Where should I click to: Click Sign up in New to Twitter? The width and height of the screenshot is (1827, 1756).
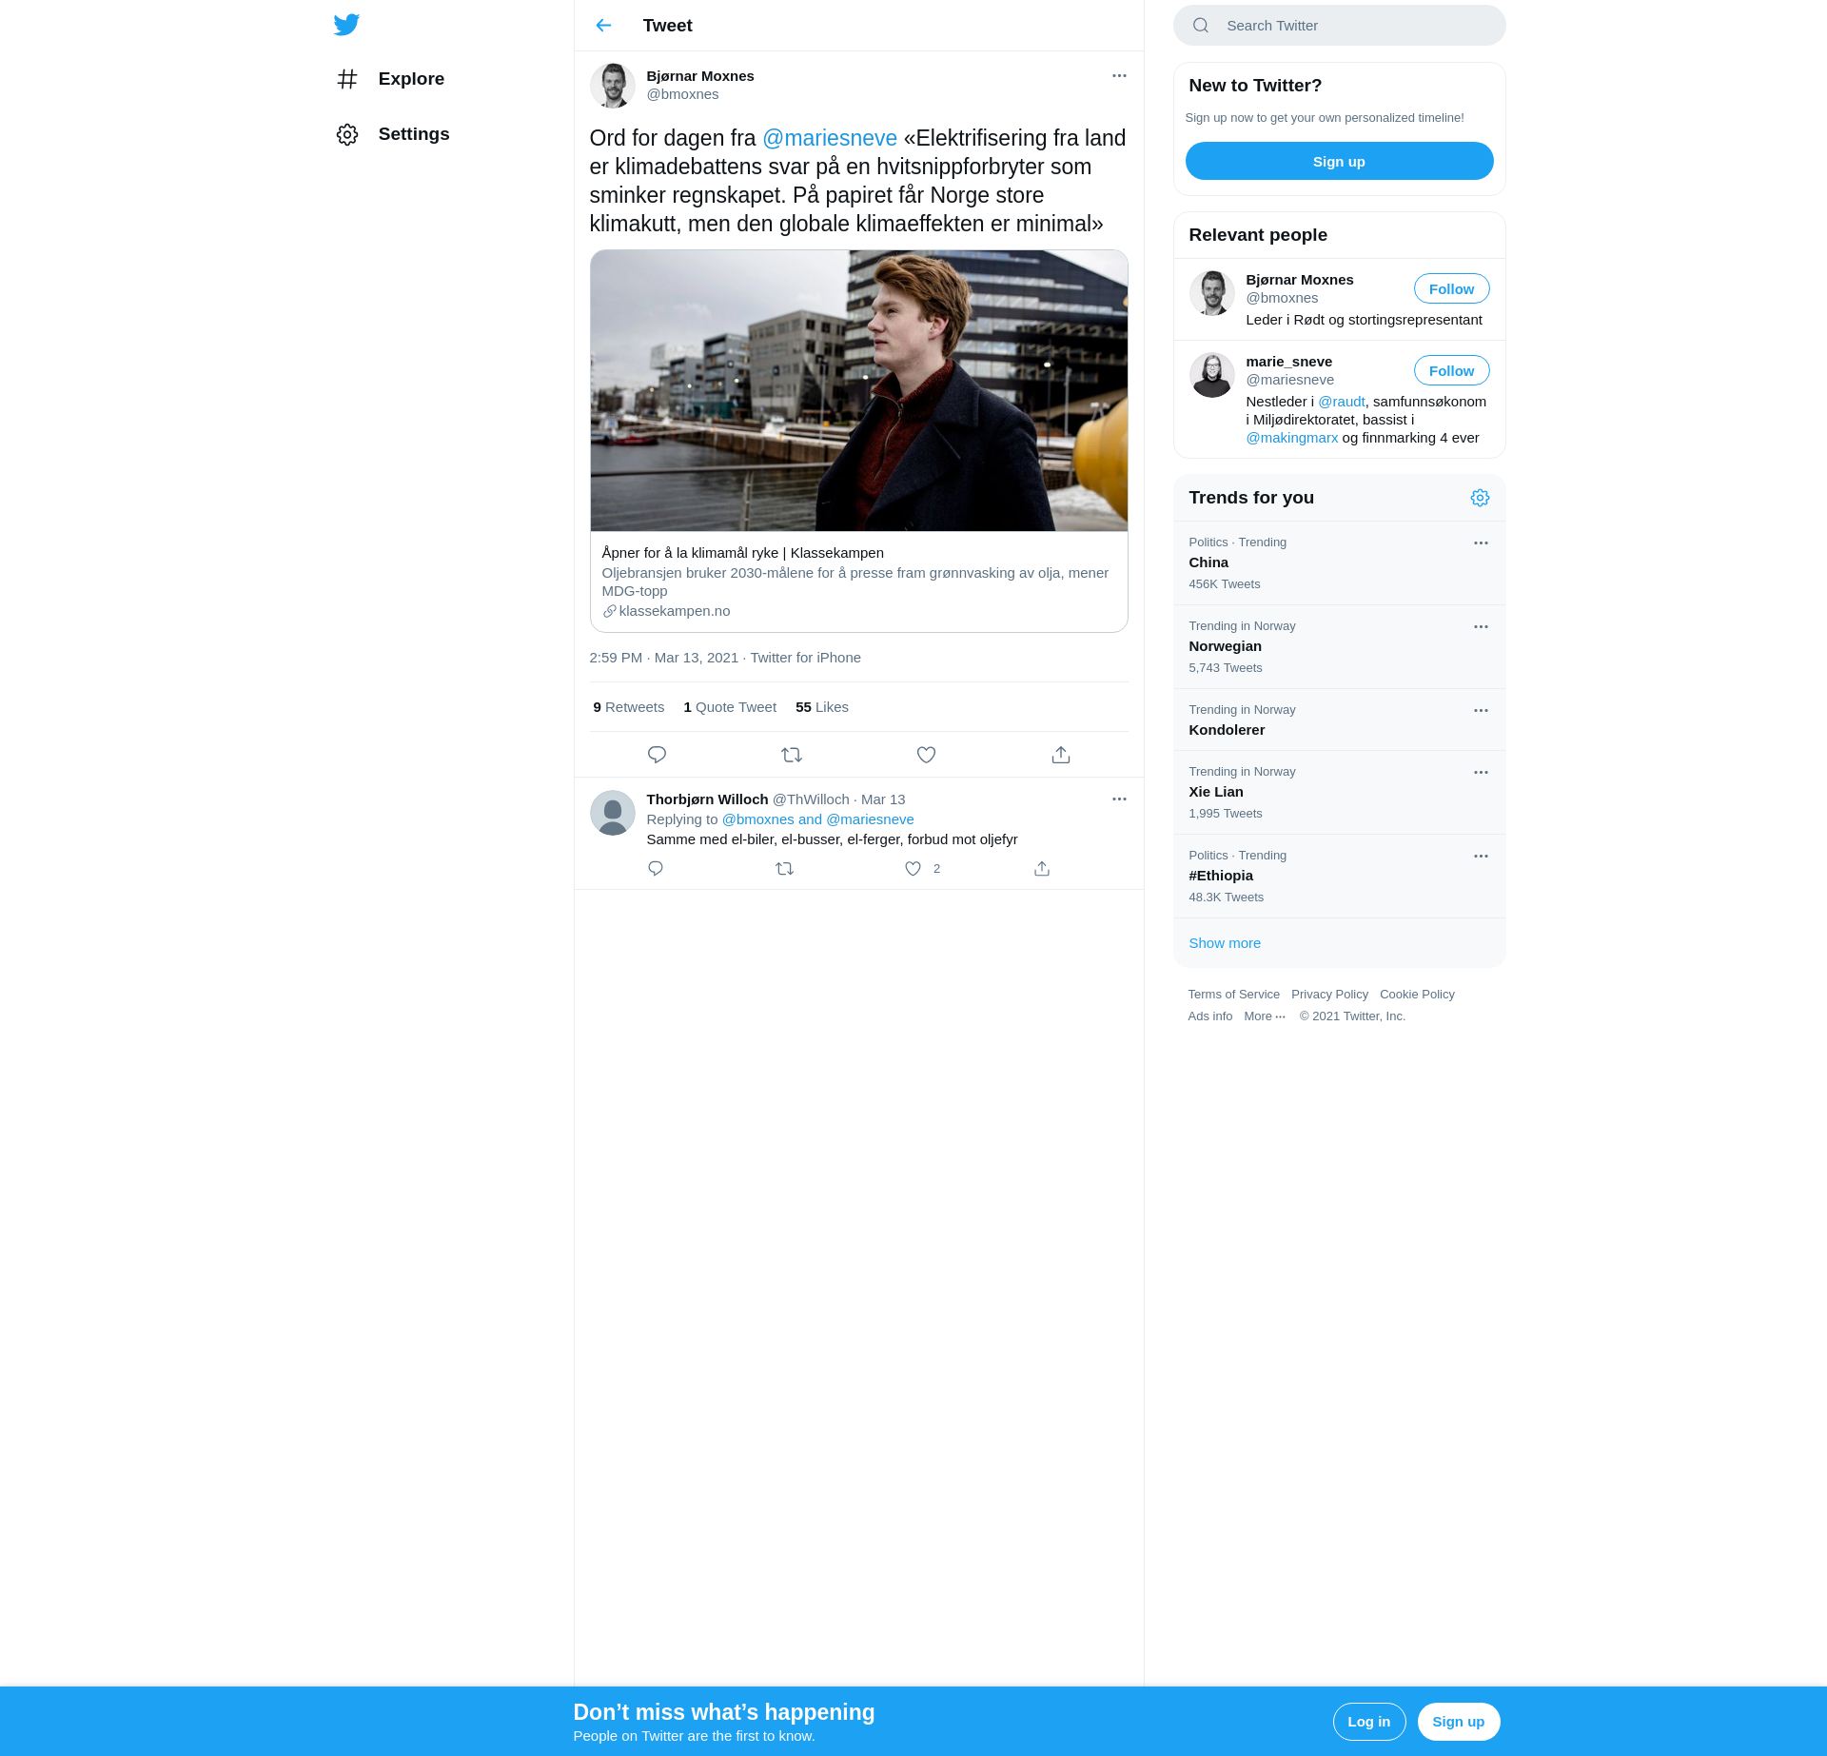coord(1339,162)
